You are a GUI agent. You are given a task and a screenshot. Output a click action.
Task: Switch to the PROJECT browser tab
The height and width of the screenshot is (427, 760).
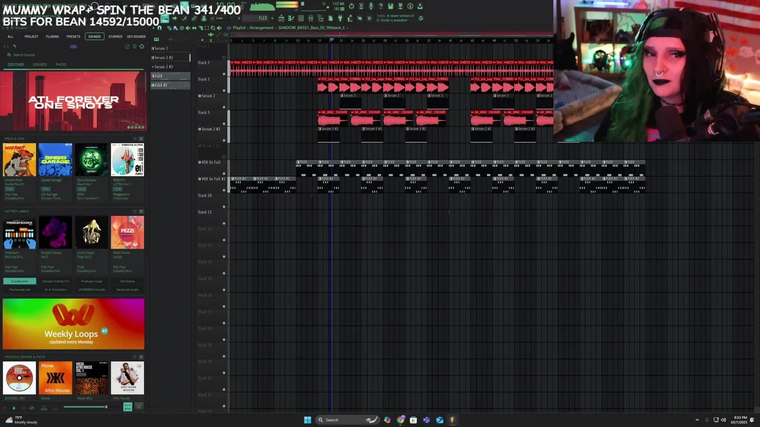(31, 36)
